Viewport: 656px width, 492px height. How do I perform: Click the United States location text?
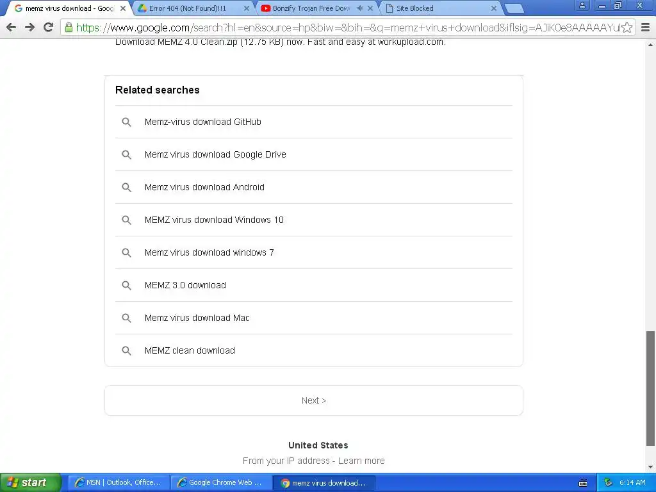click(x=318, y=445)
